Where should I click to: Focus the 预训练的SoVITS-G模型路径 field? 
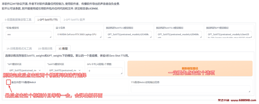[x=129, y=35]
